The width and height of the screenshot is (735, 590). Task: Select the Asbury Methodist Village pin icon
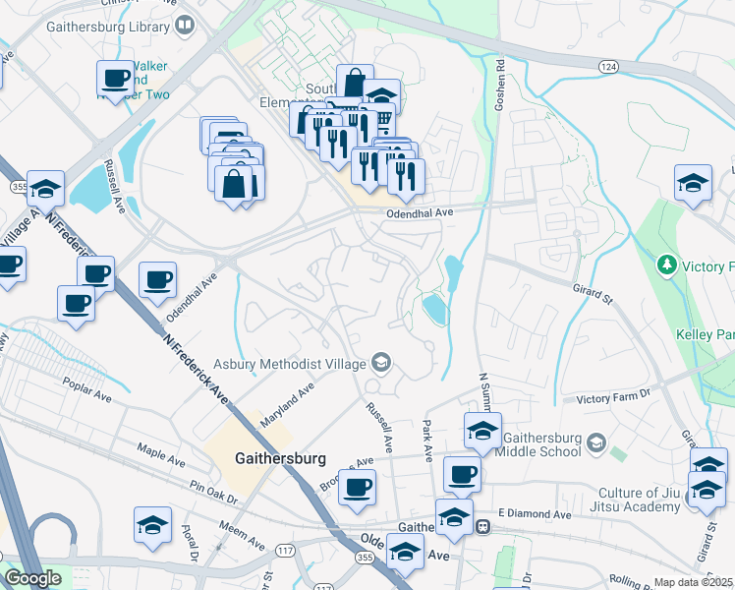coord(381,363)
